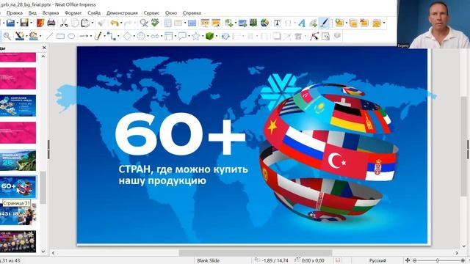470x264 pixels.
Task: Start slideshow from first slide icon
Action: (205, 23)
